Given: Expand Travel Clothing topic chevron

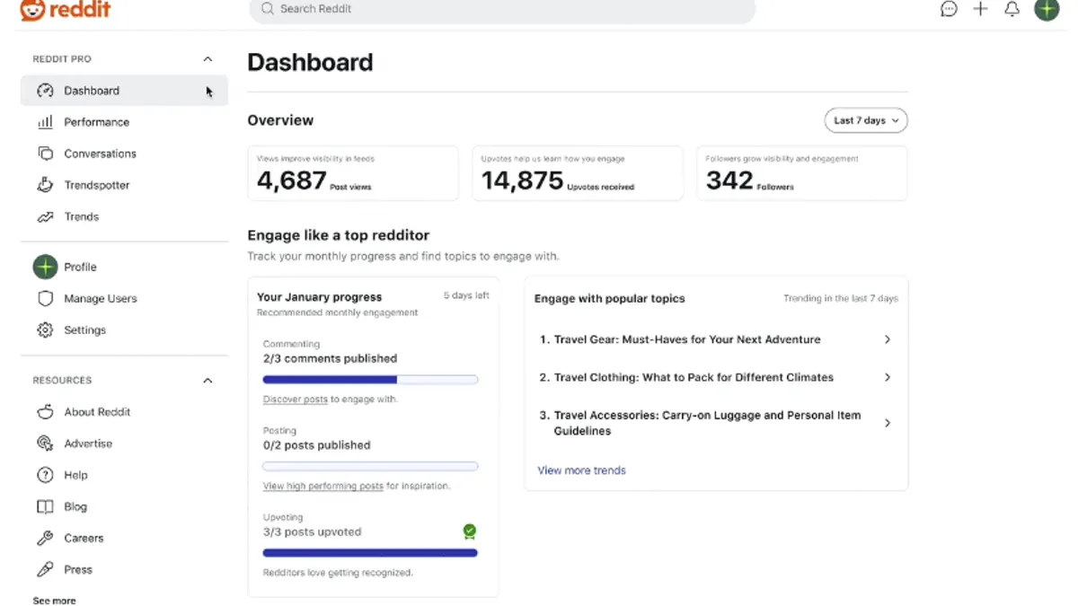Looking at the screenshot, I should click(888, 377).
